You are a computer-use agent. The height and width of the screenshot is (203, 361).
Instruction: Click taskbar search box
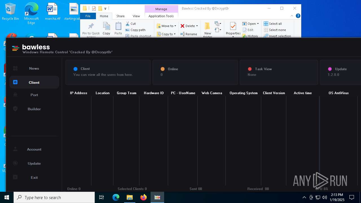(x=54, y=197)
